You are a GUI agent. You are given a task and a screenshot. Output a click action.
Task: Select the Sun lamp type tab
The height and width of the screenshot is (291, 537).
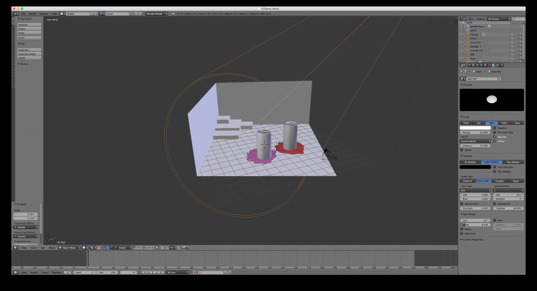click(x=478, y=122)
